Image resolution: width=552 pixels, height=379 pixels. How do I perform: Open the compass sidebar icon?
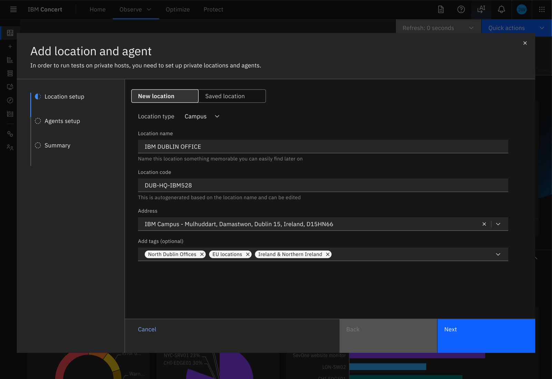click(10, 100)
